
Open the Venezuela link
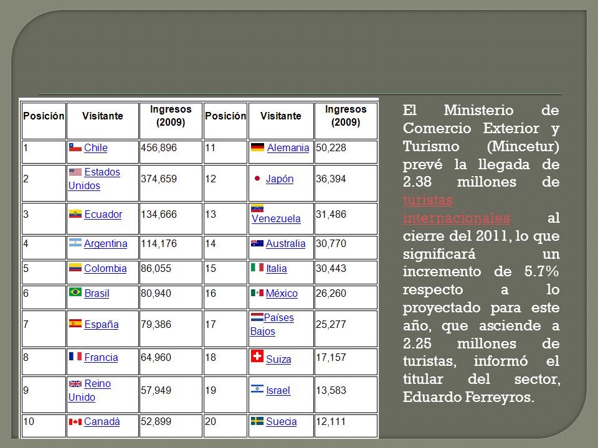pos(276,218)
